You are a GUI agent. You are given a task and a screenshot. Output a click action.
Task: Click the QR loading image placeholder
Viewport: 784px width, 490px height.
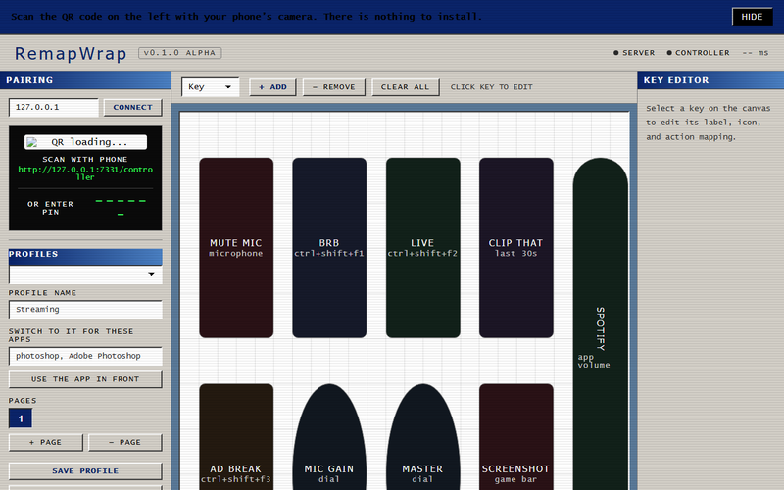point(85,142)
